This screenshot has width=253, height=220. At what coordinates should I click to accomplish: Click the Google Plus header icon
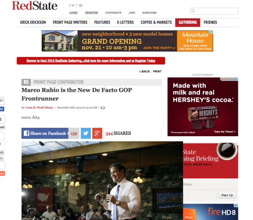[76, 6]
